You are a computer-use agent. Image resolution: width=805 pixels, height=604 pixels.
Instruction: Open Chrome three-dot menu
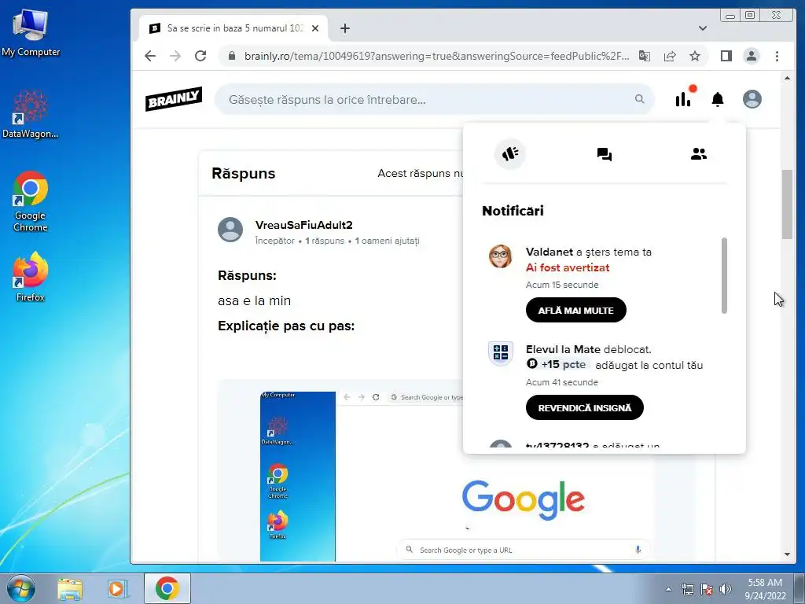point(777,56)
